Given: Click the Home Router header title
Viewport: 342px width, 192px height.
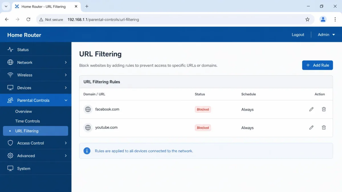Looking at the screenshot, I should click(24, 35).
